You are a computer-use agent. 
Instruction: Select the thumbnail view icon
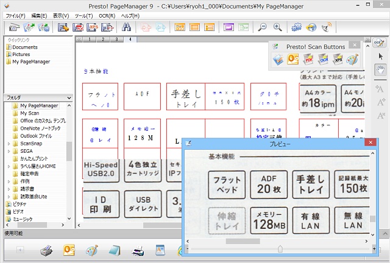(x=180, y=27)
